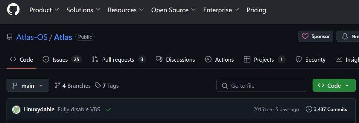
Task: Click the Go to file search field
Action: pyautogui.click(x=261, y=86)
